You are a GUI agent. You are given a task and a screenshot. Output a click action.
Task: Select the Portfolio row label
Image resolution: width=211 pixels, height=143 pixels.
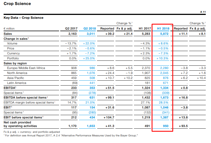tap(13, 58)
